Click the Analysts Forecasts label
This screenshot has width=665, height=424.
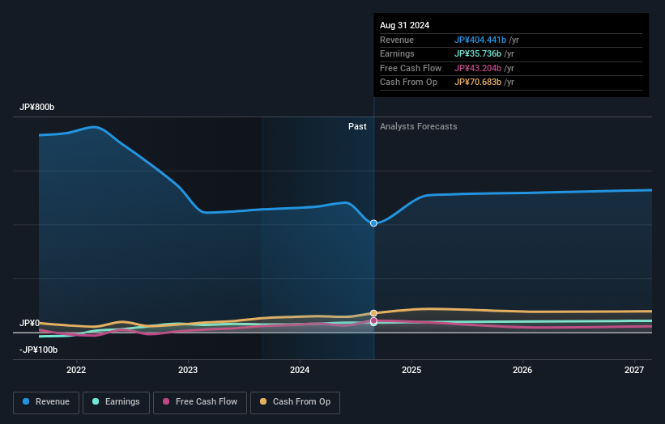(419, 126)
